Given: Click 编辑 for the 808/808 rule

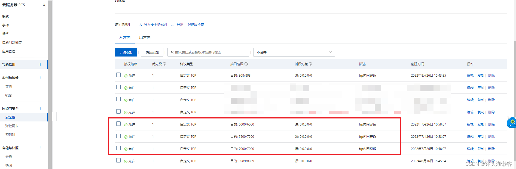Looking at the screenshot, I should [x=470, y=76].
